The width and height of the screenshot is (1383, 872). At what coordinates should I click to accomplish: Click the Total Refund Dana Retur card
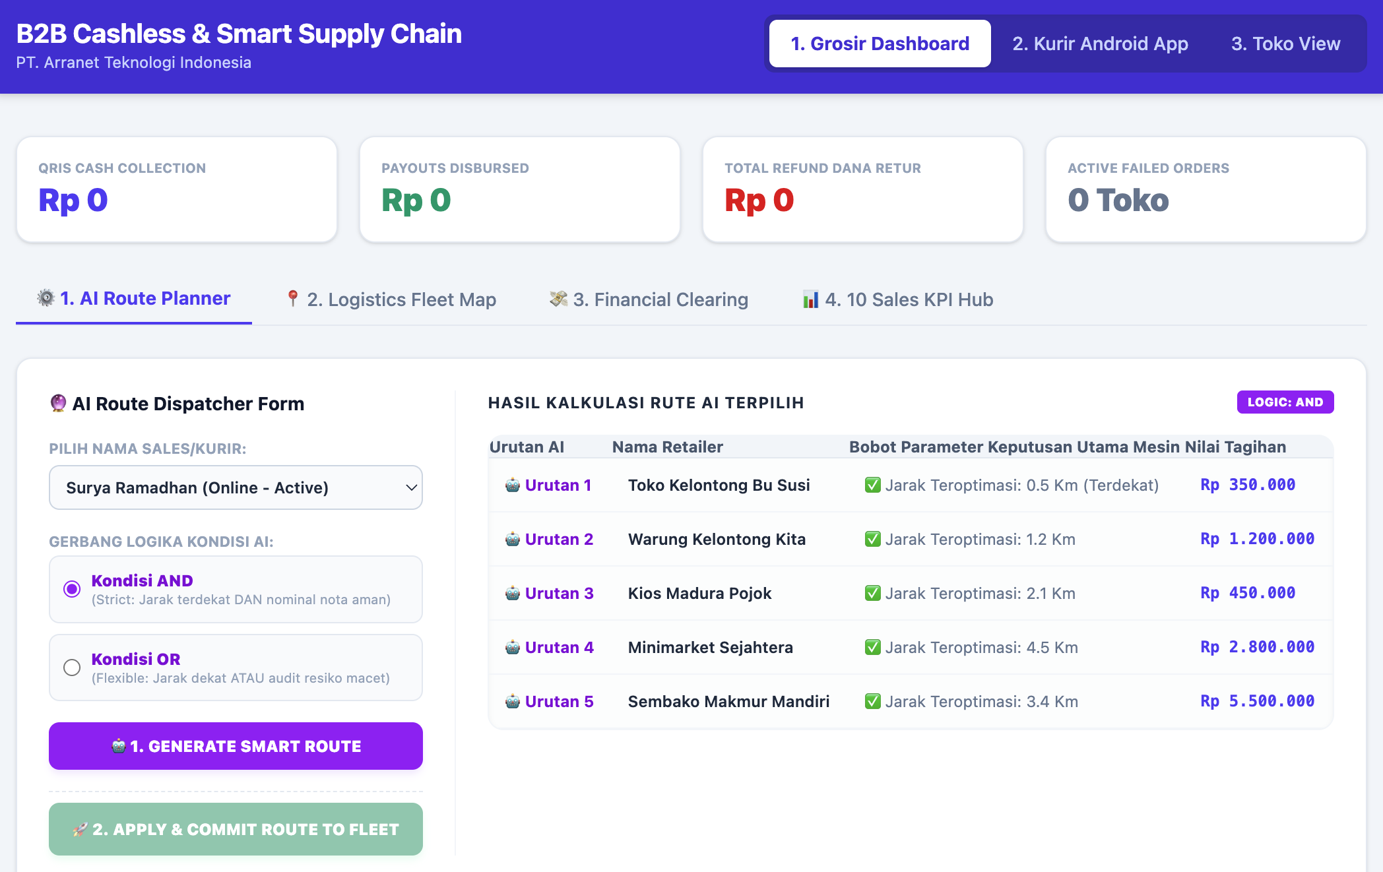click(863, 189)
